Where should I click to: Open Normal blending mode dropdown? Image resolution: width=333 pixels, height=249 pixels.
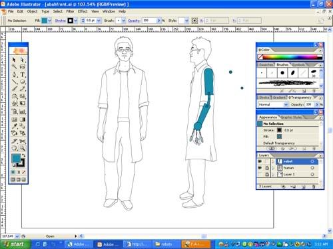tap(286, 104)
